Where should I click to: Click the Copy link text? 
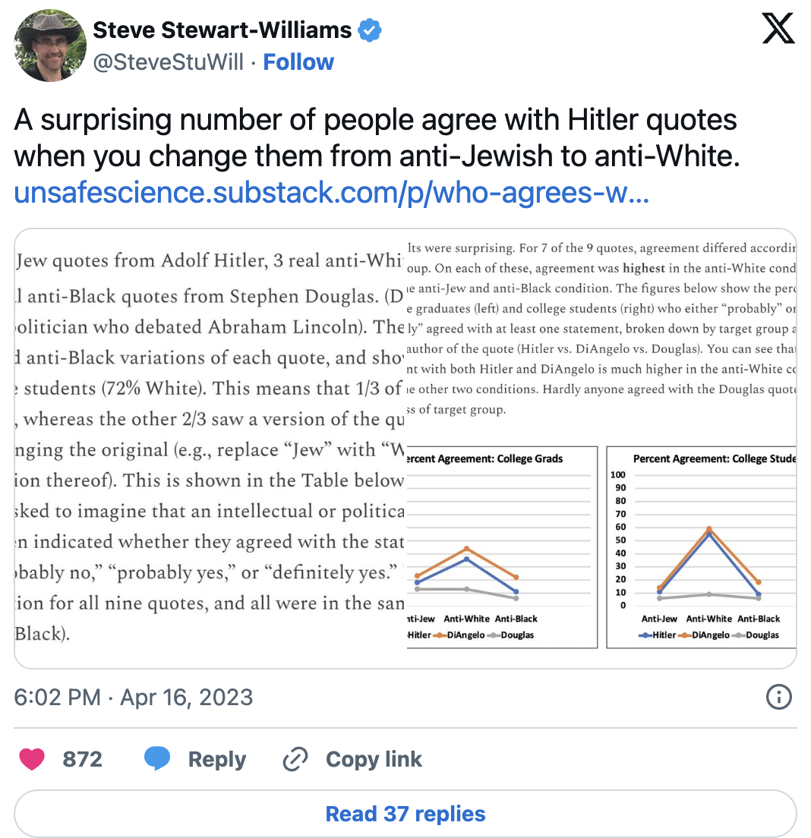(374, 759)
